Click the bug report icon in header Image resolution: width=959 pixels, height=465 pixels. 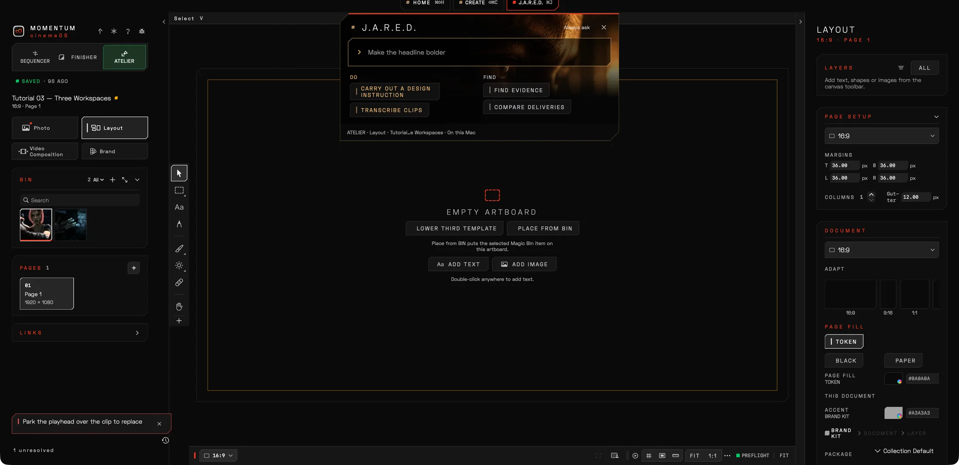click(142, 31)
